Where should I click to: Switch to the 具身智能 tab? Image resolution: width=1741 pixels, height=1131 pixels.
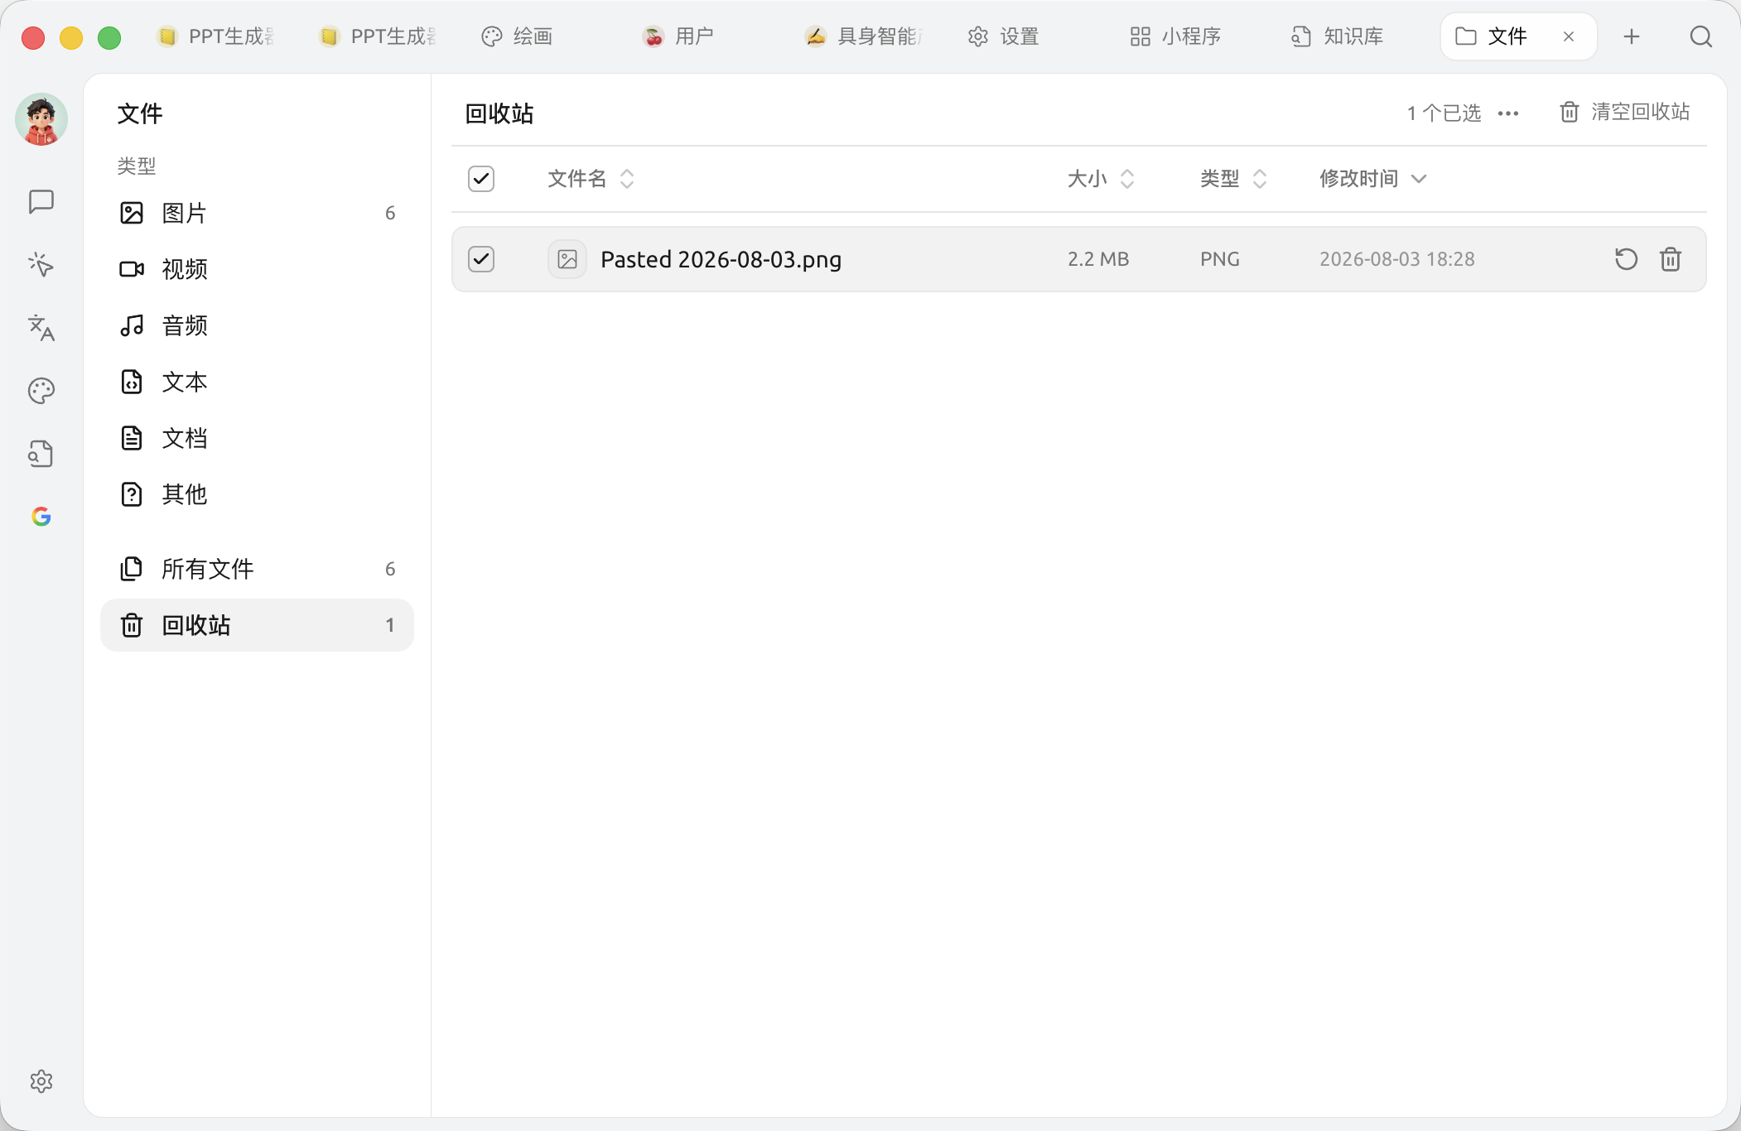(x=863, y=36)
